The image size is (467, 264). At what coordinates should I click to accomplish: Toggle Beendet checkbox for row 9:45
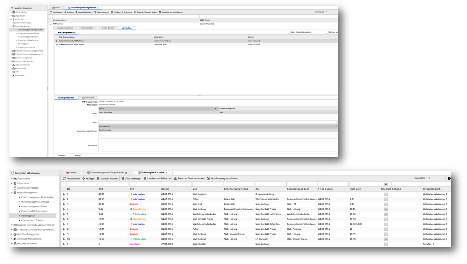pyautogui.click(x=386, y=209)
